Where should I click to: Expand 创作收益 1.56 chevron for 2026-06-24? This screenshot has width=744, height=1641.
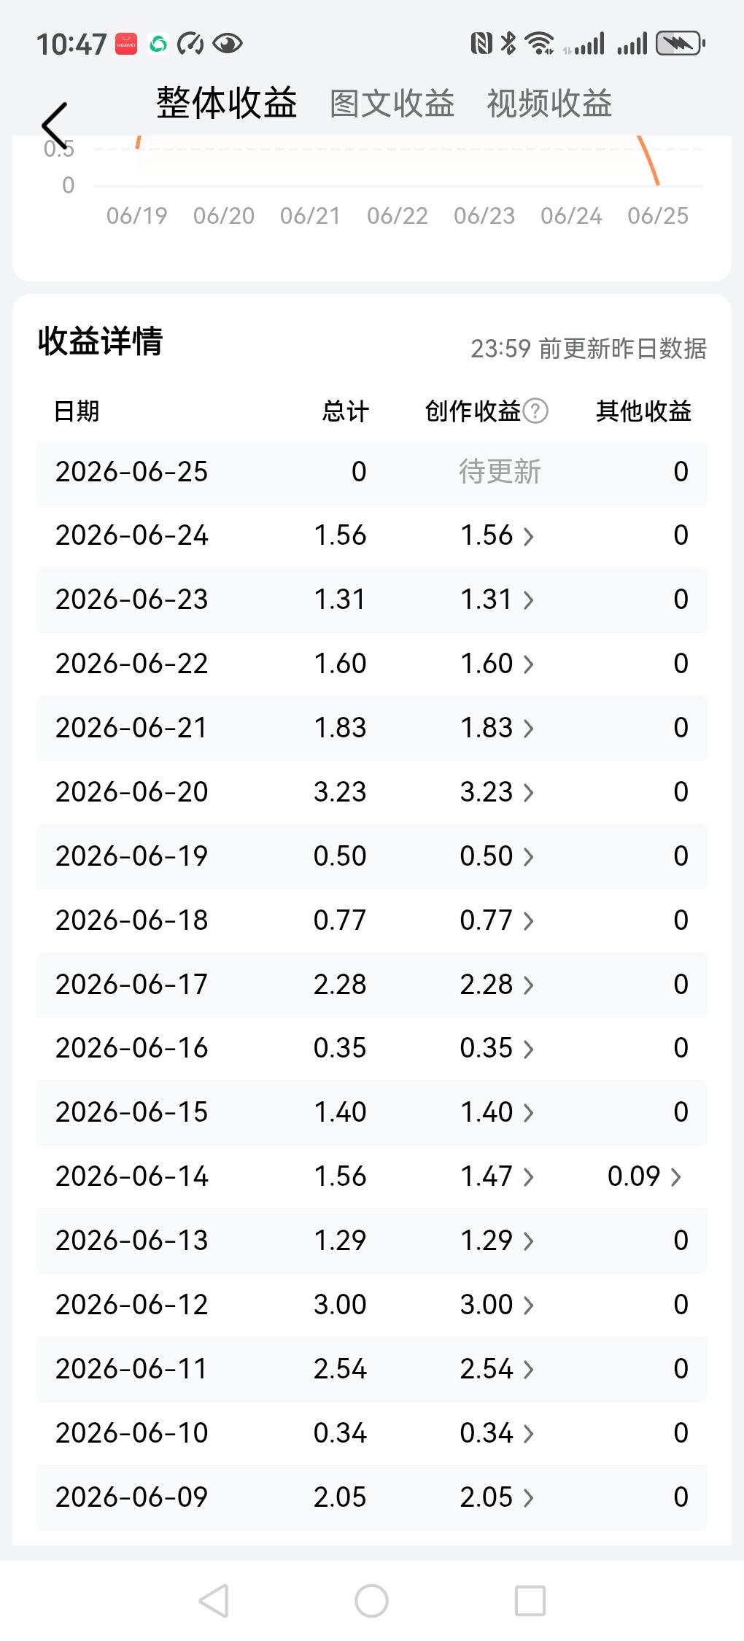coord(529,537)
